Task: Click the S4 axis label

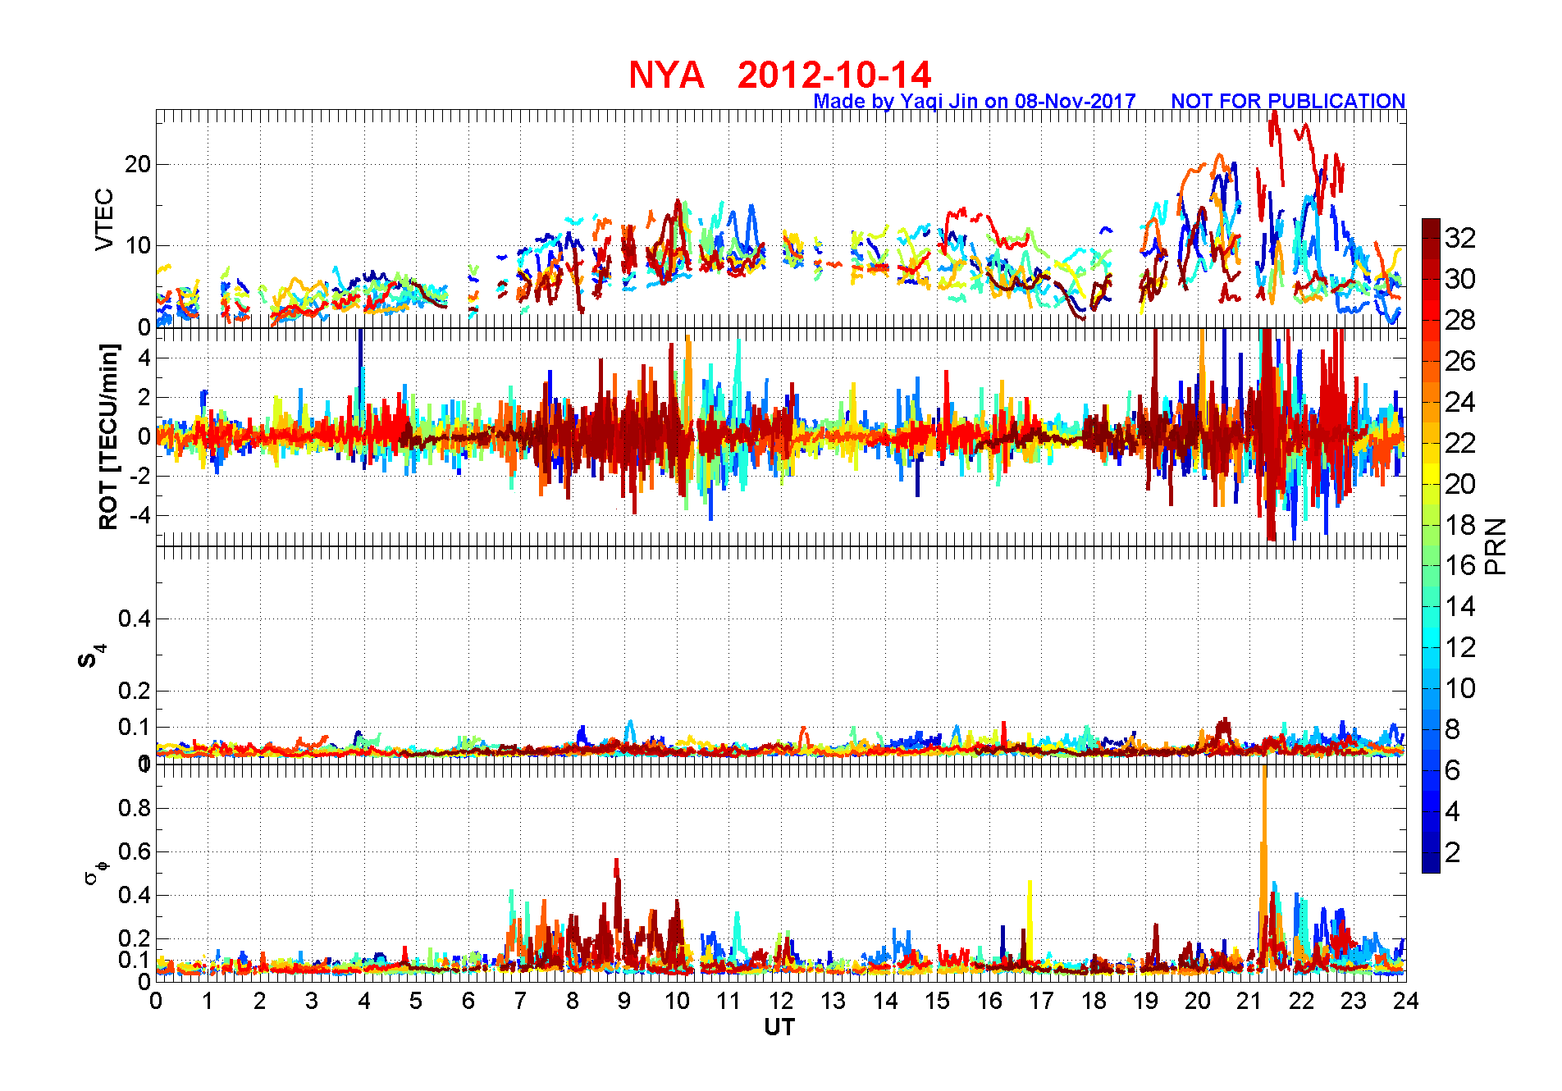Action: (91, 655)
